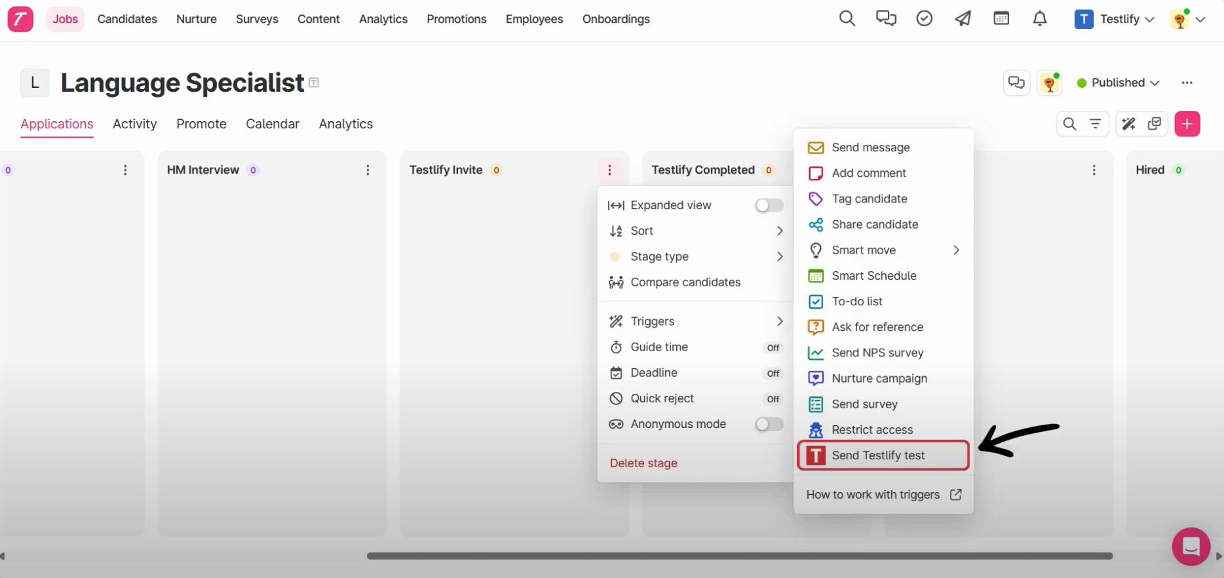
Task: Select Nurture campaign trigger
Action: coord(884,378)
